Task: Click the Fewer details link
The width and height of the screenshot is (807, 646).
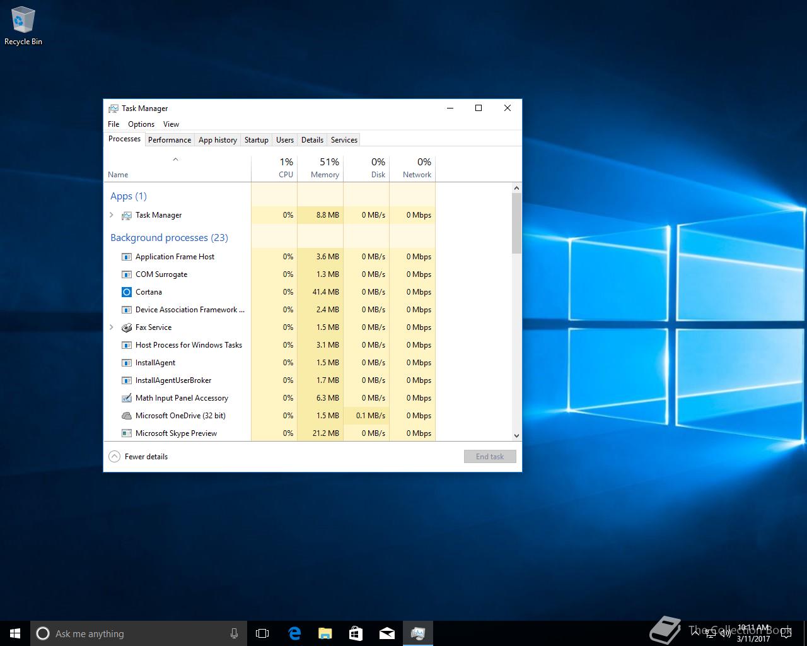Action: [146, 457]
